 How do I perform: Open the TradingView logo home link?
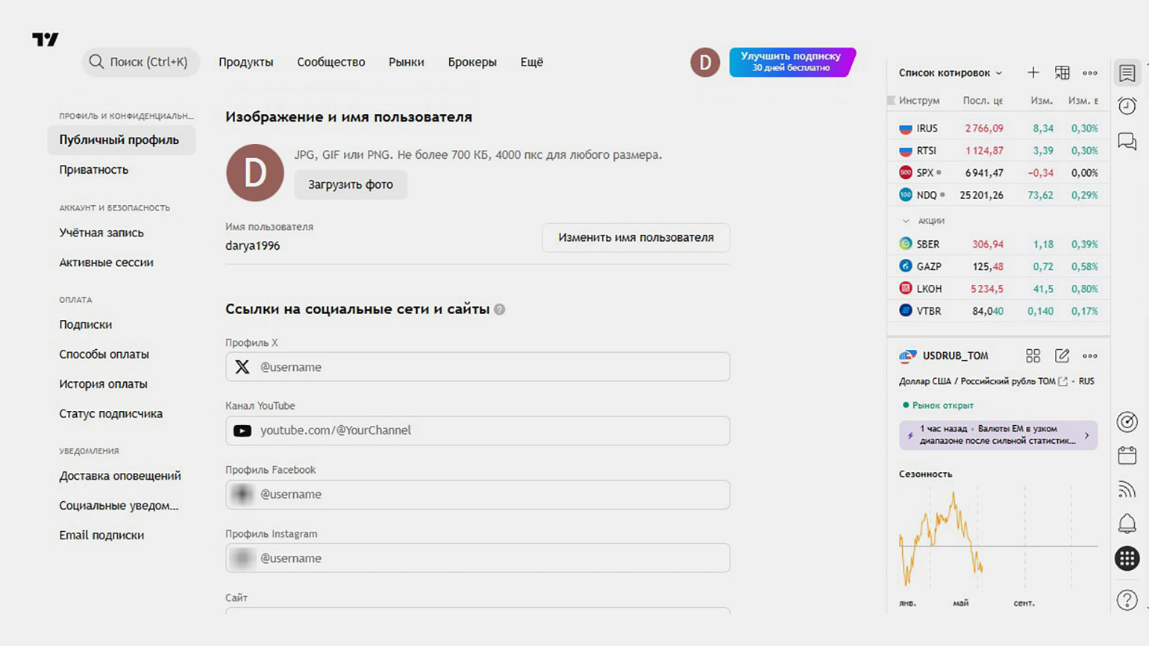(x=45, y=40)
